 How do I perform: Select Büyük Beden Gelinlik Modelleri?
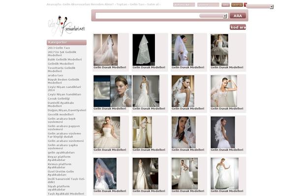[x=63, y=81]
